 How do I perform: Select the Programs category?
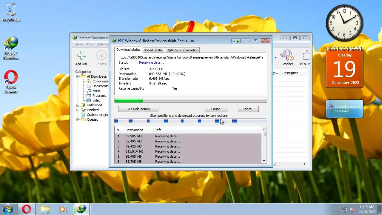[x=99, y=96]
